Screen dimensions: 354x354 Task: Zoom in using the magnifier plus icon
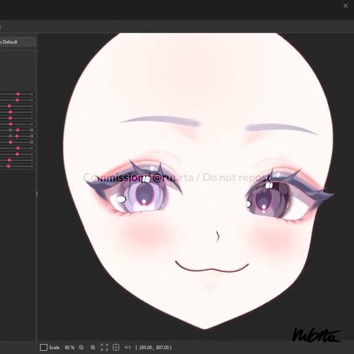pos(93,347)
